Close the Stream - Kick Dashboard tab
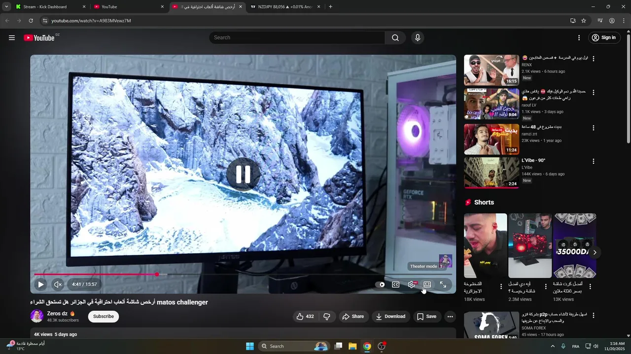631x354 pixels. click(84, 7)
